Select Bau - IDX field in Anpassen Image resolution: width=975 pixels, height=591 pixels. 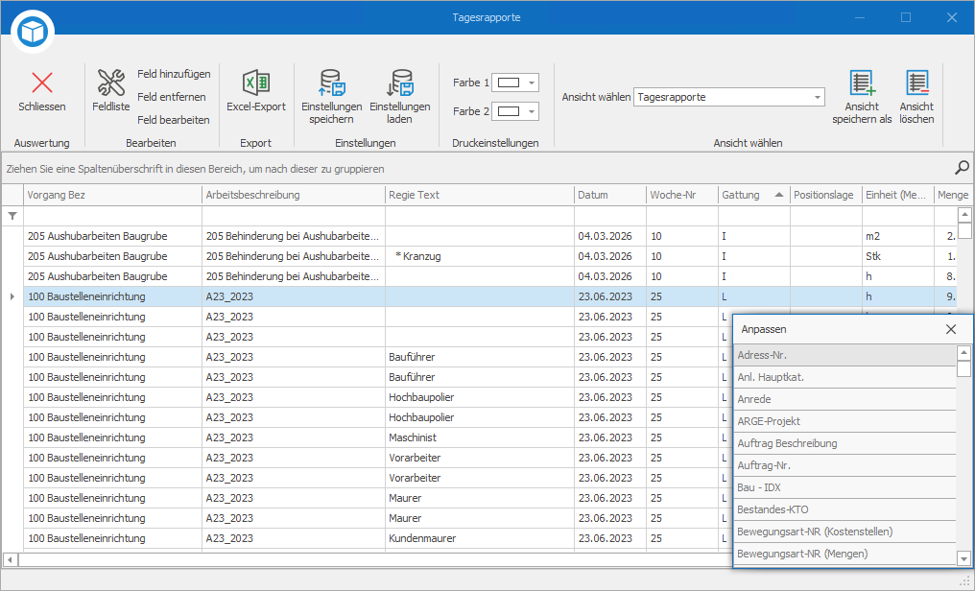[x=844, y=487]
